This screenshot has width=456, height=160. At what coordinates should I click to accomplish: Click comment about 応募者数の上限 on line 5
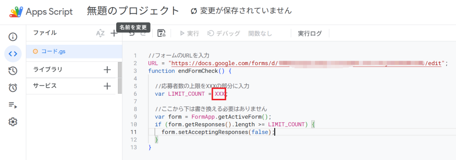(202, 86)
